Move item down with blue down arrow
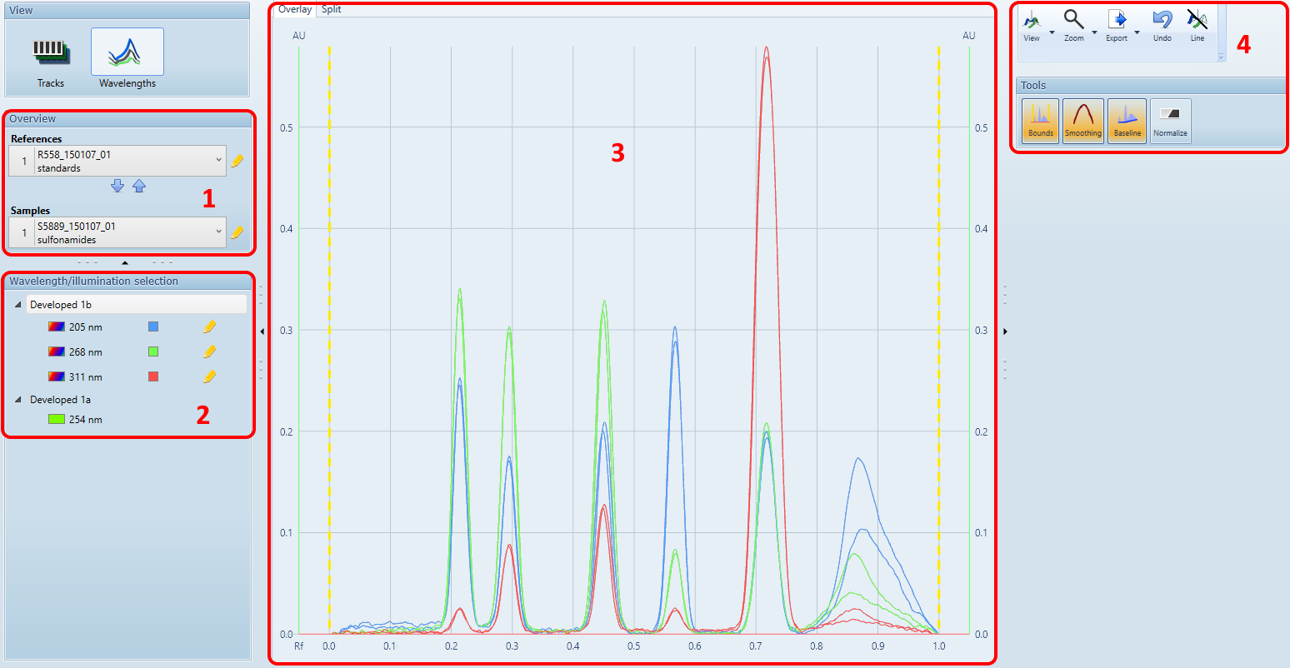The height and width of the screenshot is (668, 1290). coord(117,186)
